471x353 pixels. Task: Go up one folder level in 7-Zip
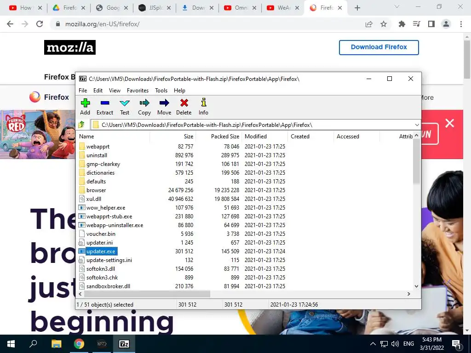(81, 125)
